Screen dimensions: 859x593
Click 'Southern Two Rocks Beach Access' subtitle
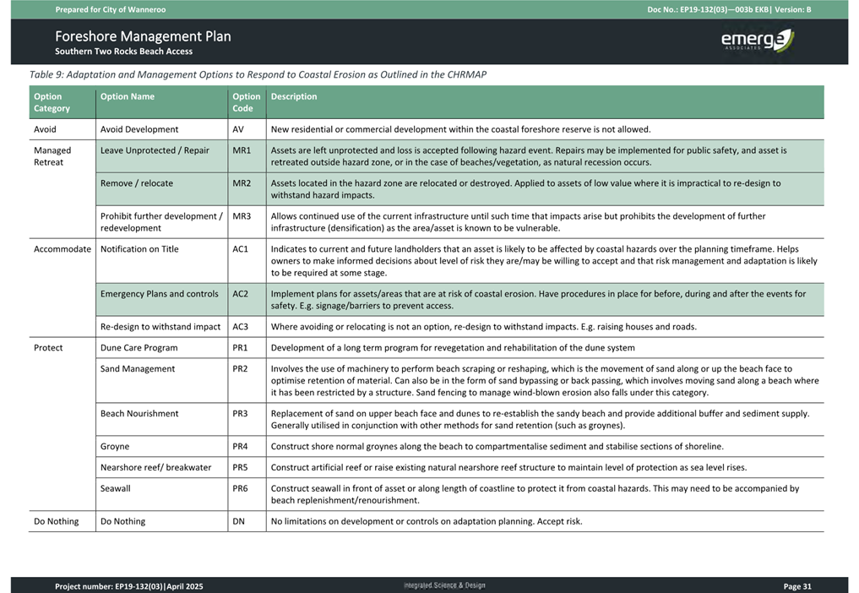[124, 52]
